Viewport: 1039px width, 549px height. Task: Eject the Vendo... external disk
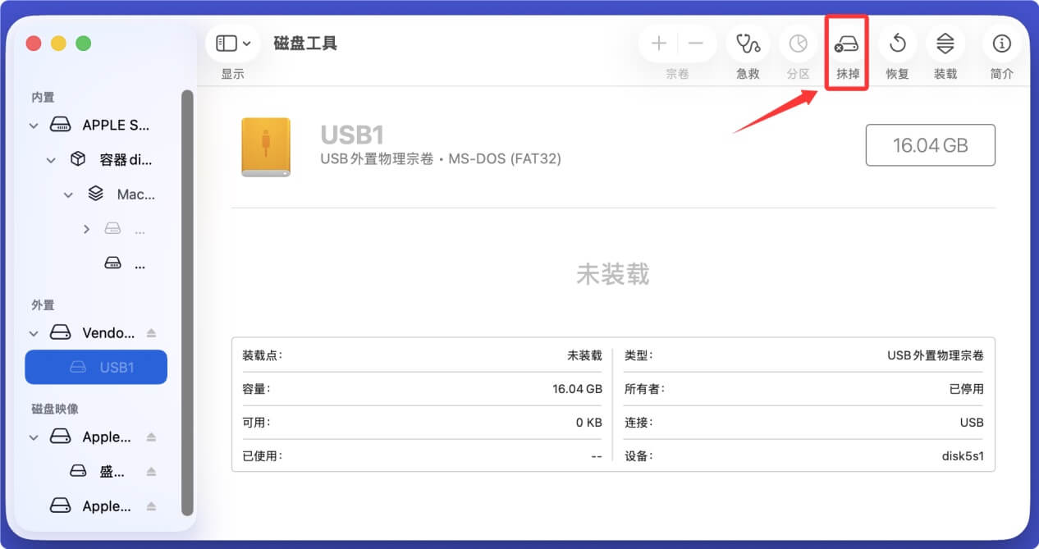[152, 332]
